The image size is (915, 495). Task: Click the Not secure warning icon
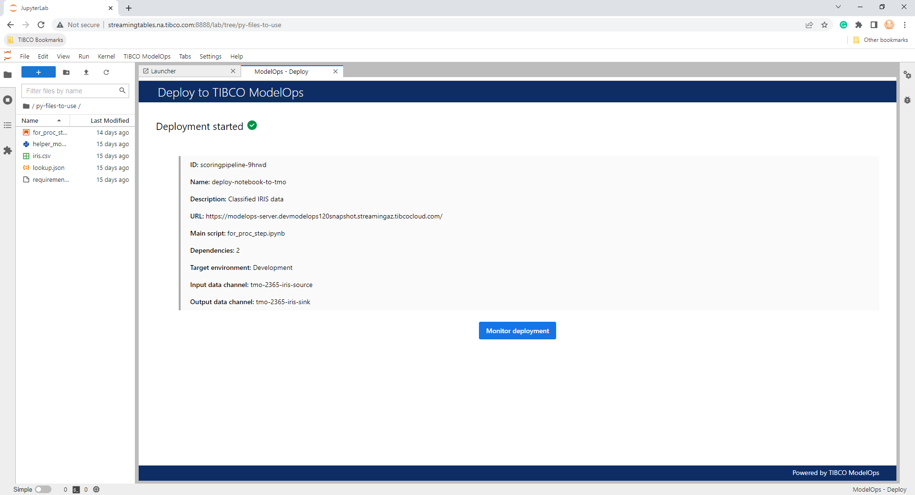[60, 25]
